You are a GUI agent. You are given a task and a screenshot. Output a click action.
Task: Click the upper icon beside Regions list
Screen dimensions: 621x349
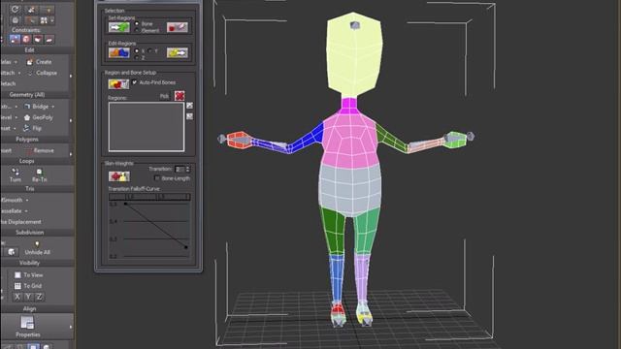pyautogui.click(x=190, y=106)
